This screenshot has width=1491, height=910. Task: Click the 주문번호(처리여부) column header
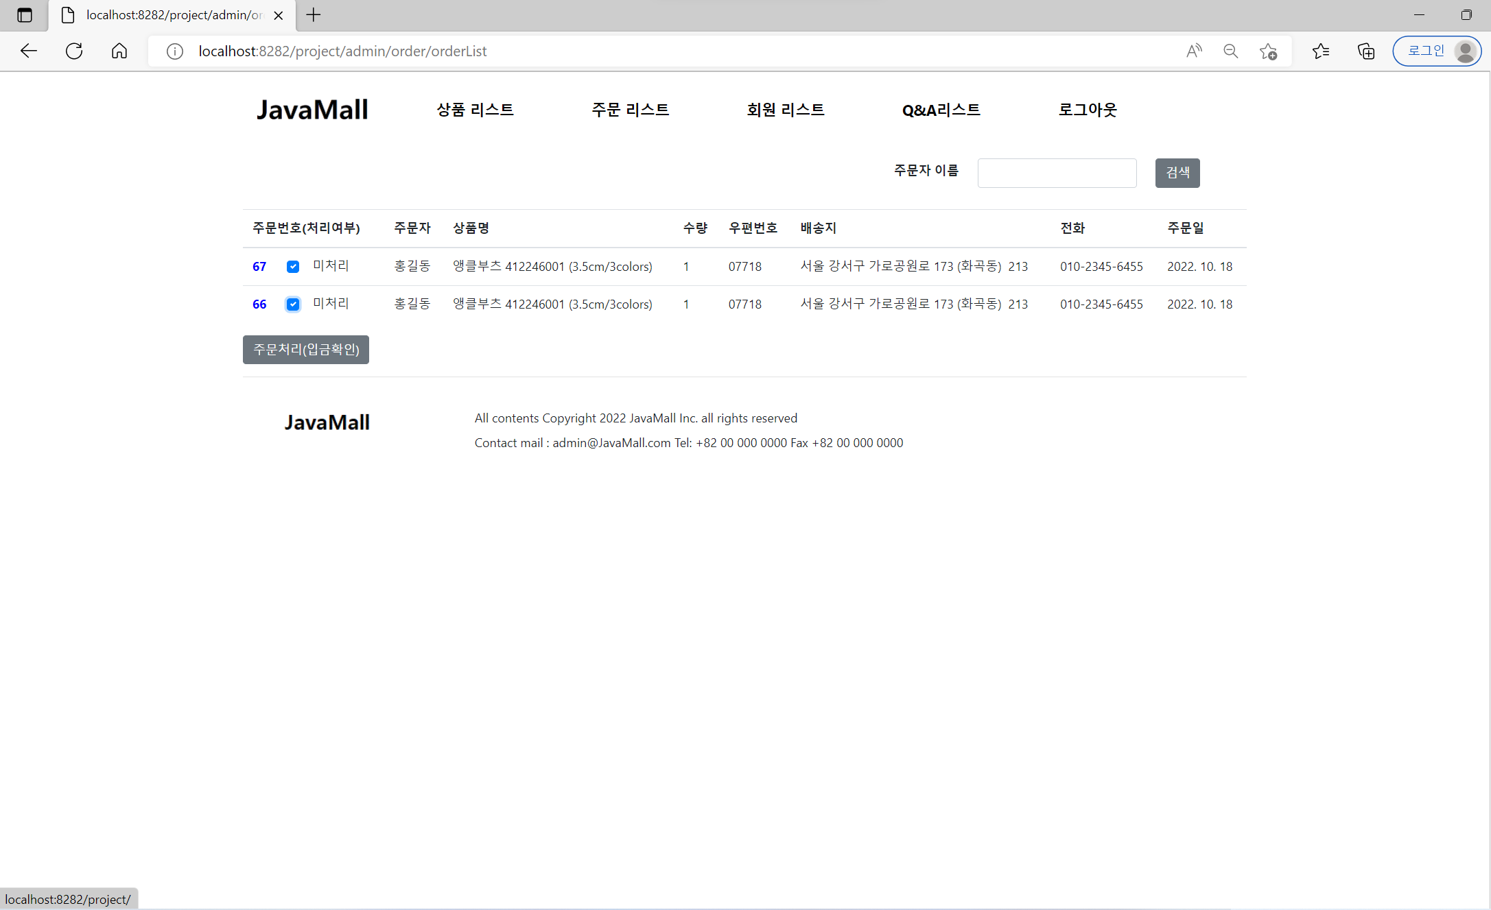(306, 228)
